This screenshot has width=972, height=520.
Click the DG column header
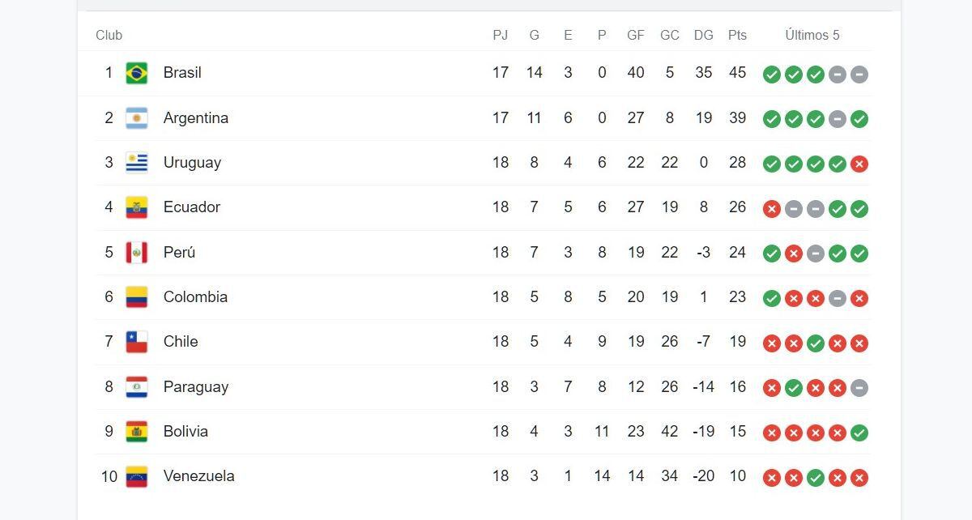coord(703,35)
